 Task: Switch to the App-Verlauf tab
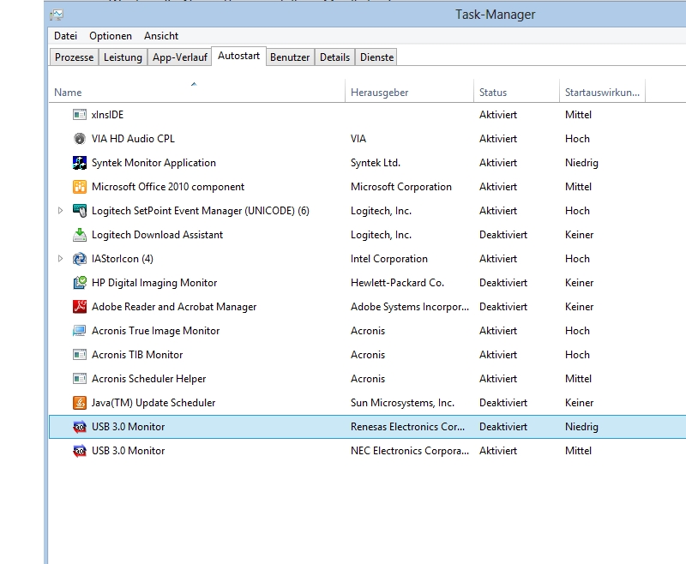click(179, 57)
